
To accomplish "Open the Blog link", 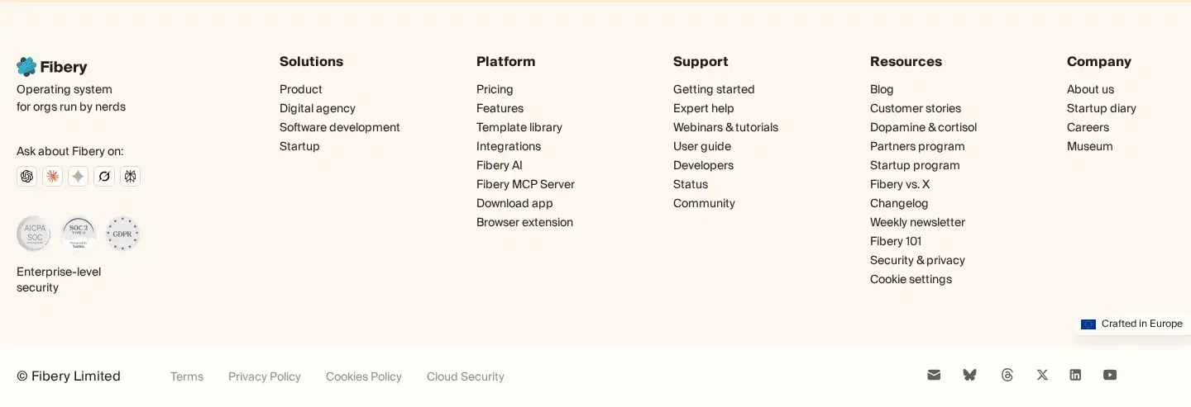I will click(882, 89).
